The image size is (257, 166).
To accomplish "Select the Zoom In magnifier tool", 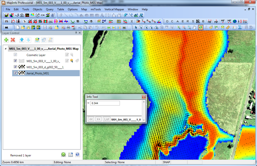I will tap(179, 27).
